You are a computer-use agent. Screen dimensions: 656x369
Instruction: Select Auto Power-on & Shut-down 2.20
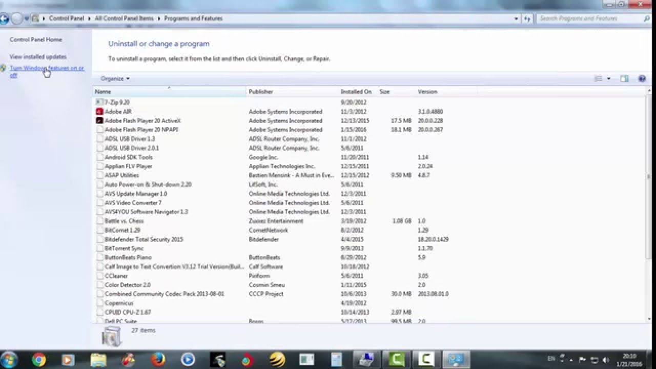[148, 184]
